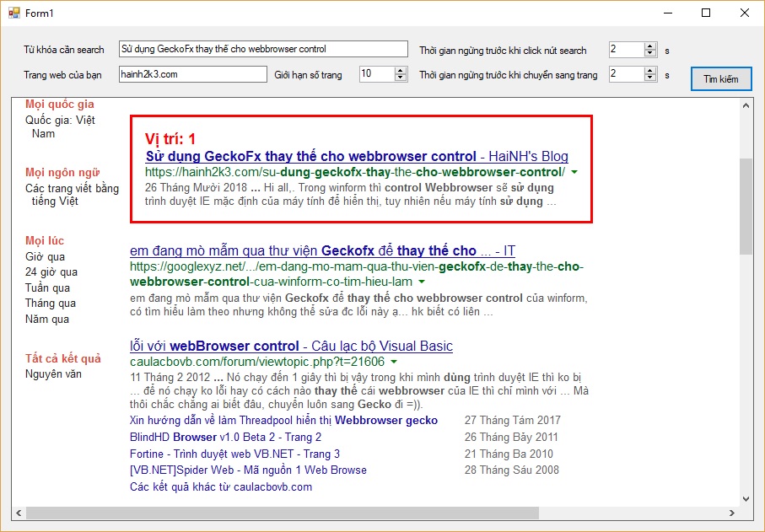765x532 pixels.
Task: Click the Tìm kiếm search button
Action: coord(720,79)
